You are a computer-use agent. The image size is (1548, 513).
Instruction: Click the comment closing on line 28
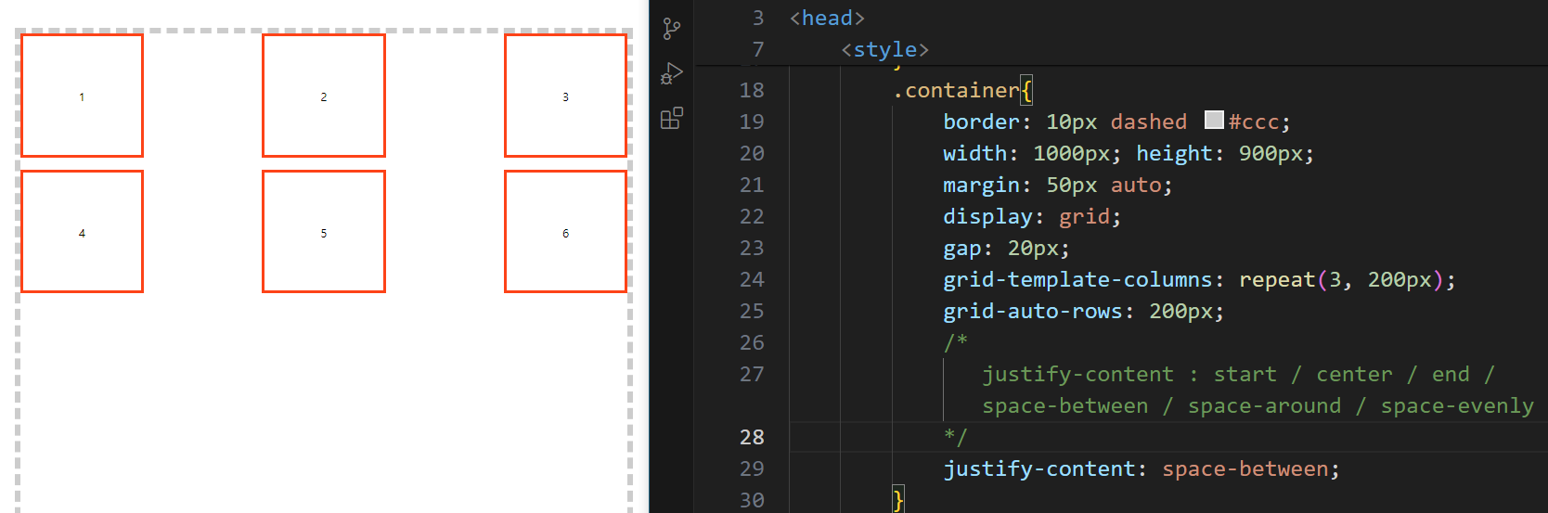(956, 437)
